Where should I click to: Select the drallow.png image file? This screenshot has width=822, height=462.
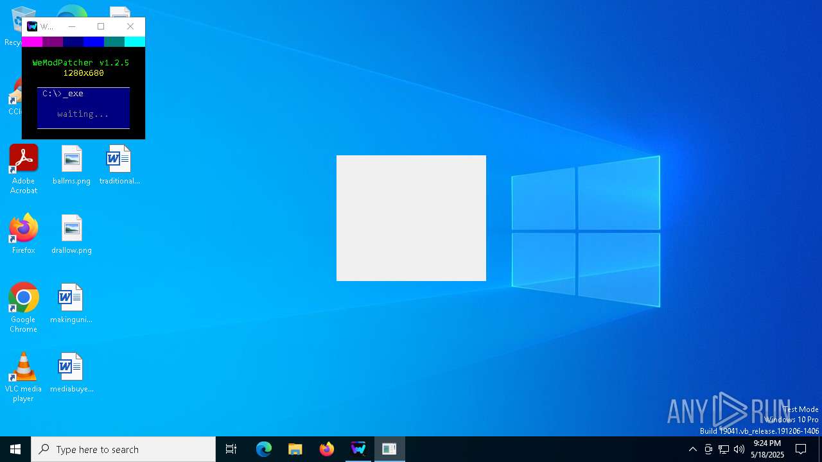pos(71,234)
